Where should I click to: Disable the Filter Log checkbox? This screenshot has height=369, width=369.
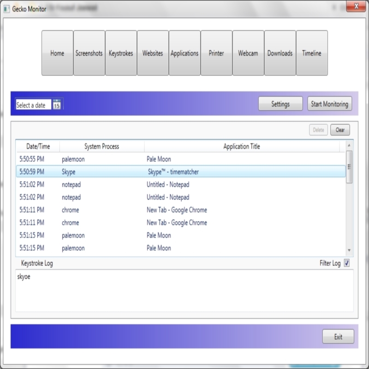pyautogui.click(x=347, y=263)
